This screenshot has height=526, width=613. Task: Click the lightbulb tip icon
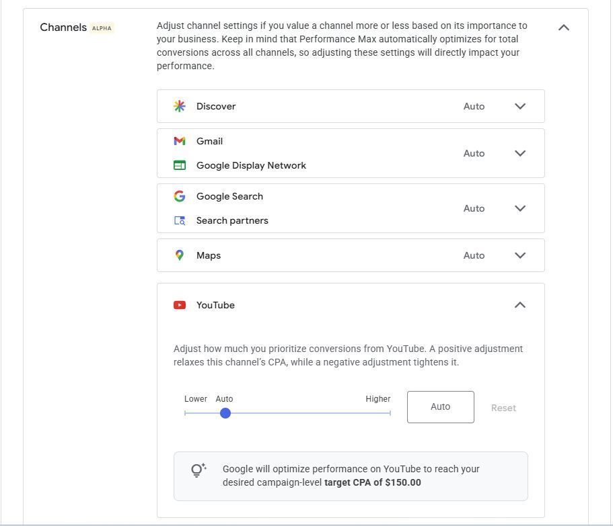[x=199, y=470]
